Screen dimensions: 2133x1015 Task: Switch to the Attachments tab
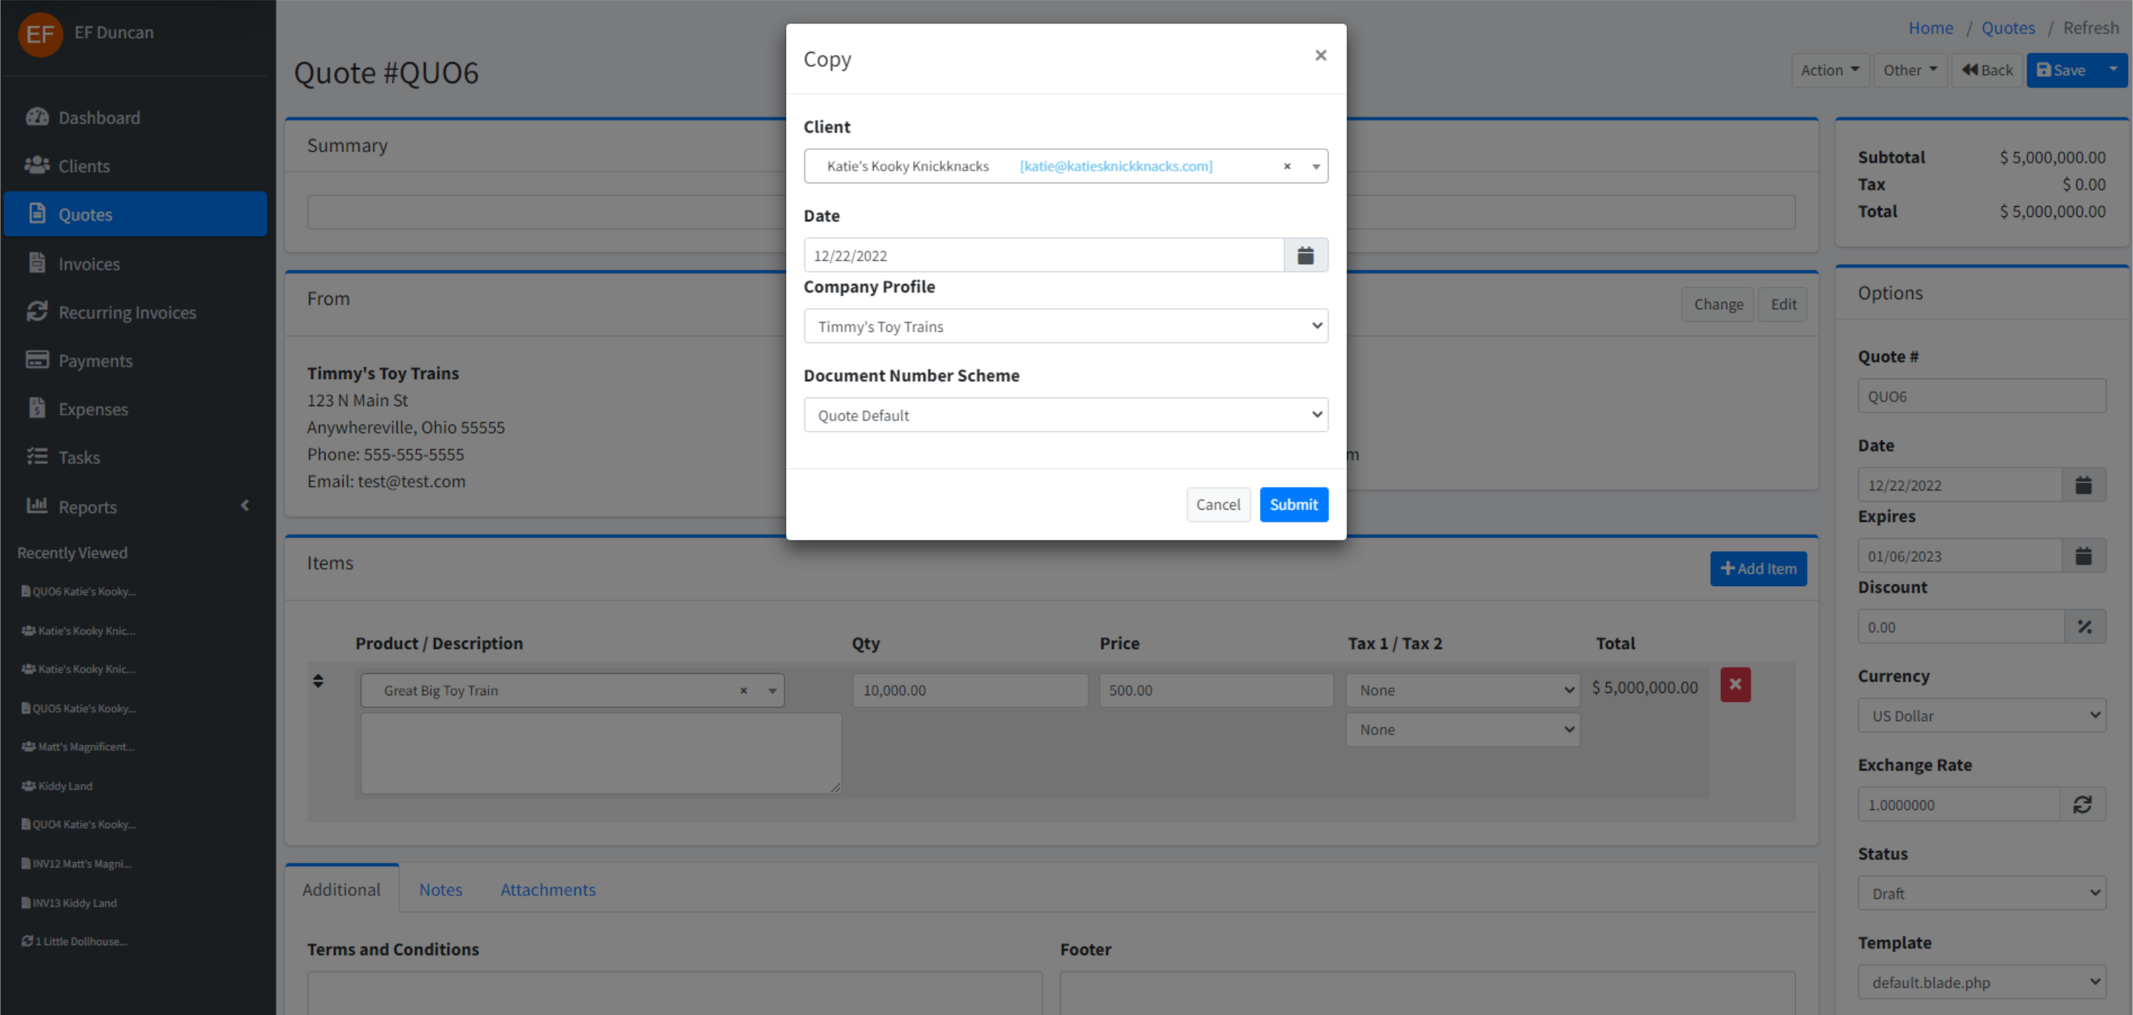click(548, 889)
